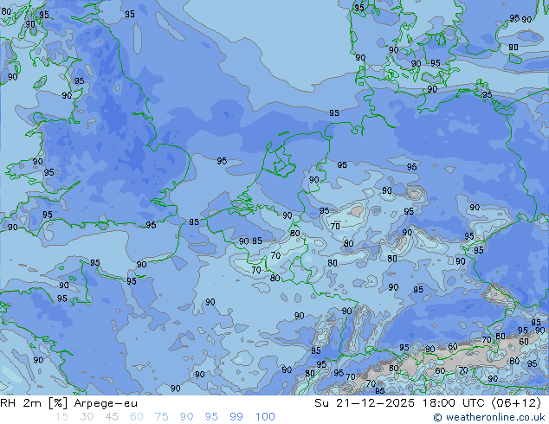
Task: Click the legend value 90
Action: click(186, 417)
